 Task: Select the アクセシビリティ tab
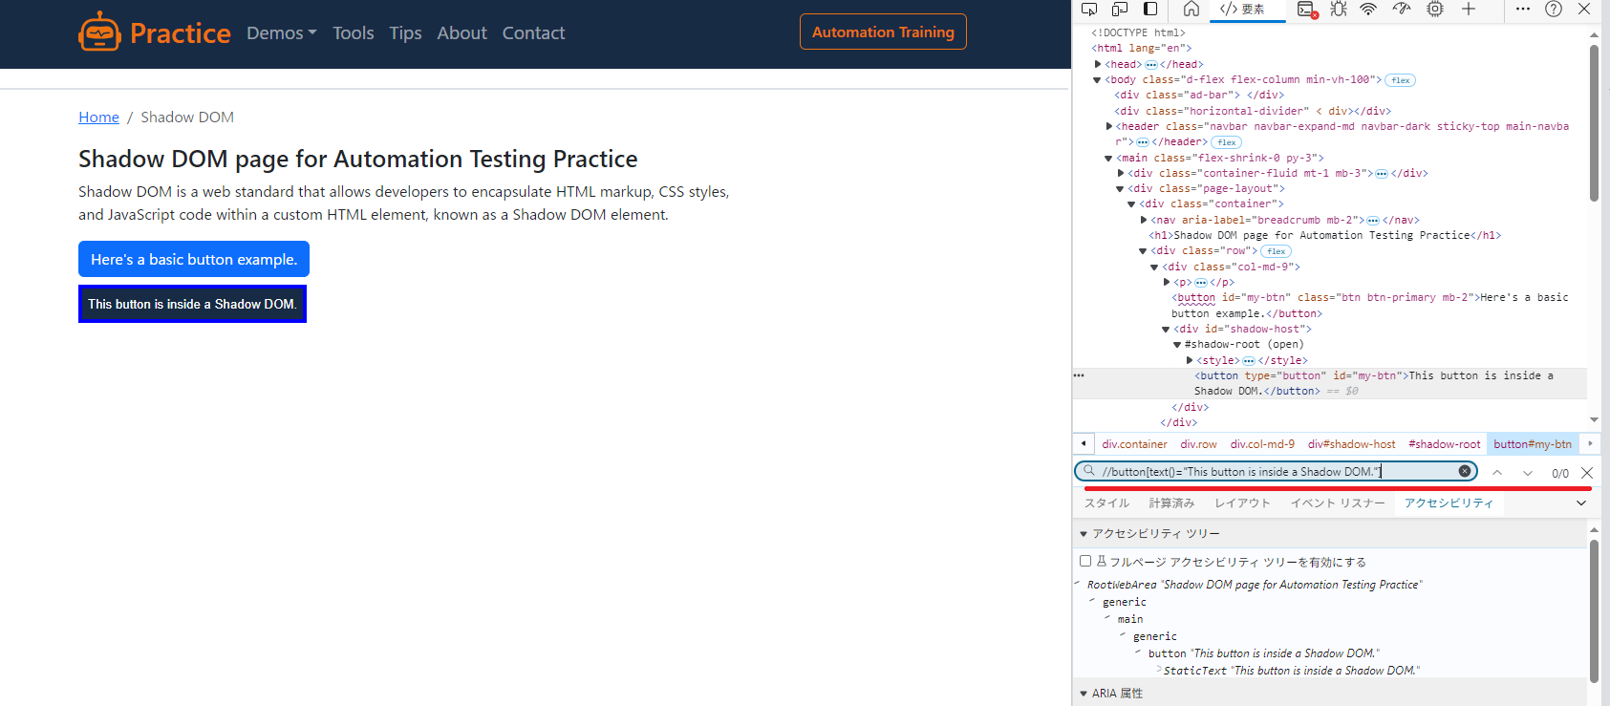click(x=1449, y=503)
